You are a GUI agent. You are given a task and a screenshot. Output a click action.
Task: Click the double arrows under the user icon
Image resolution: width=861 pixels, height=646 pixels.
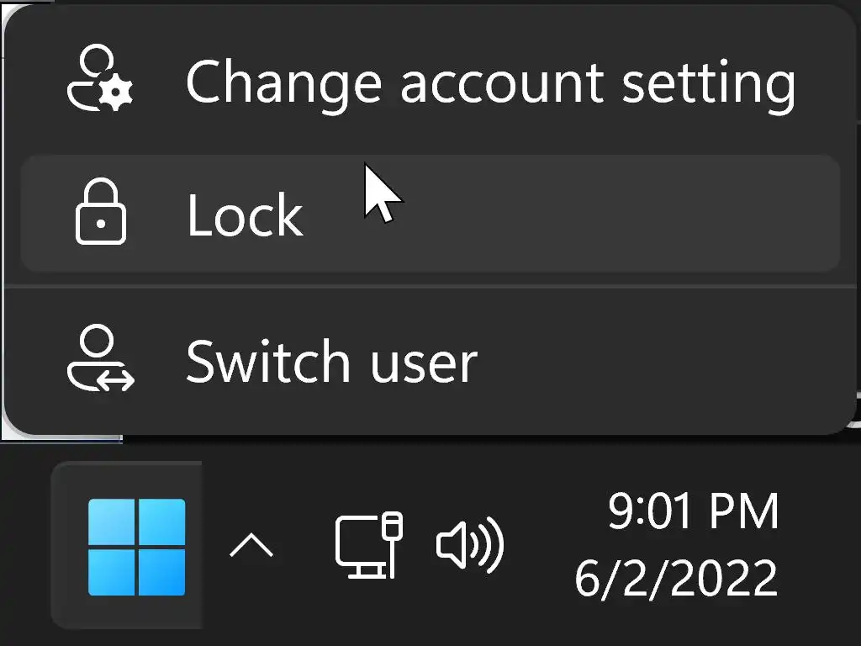pos(114,381)
